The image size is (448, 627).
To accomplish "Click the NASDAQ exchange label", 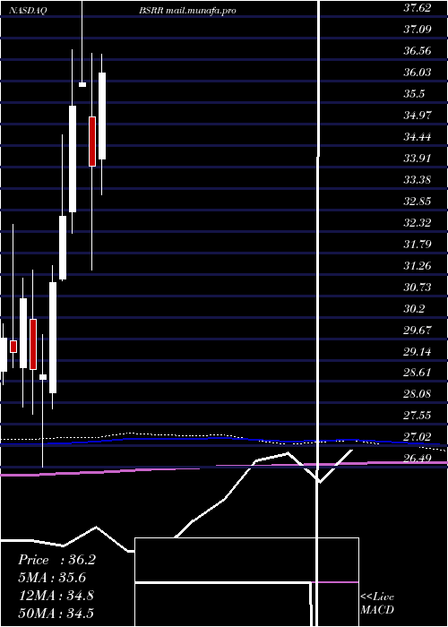I will (x=28, y=11).
